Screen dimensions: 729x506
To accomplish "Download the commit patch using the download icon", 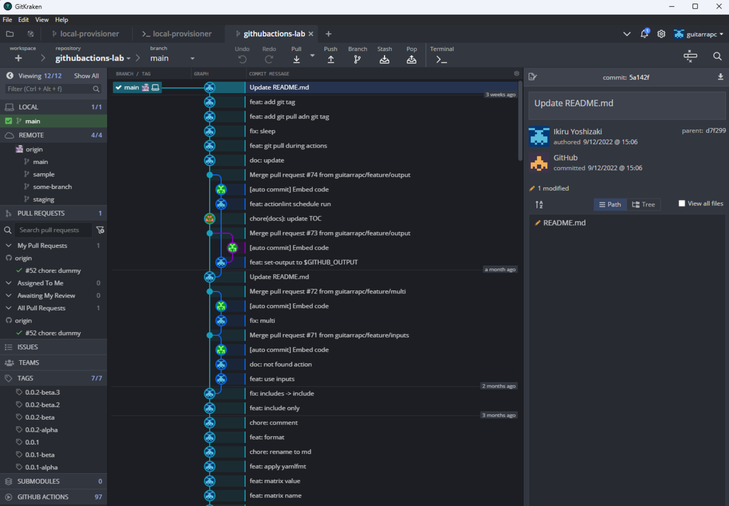I will [x=720, y=77].
